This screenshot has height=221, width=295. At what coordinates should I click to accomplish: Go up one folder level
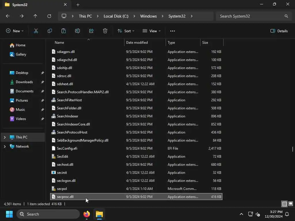pyautogui.click(x=35, y=16)
